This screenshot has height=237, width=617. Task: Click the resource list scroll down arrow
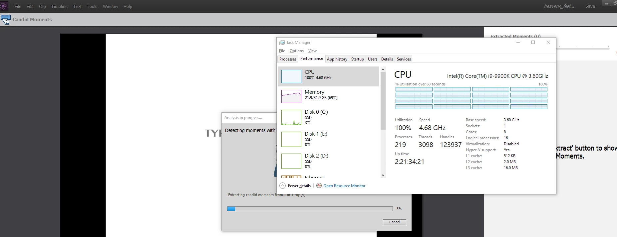tap(383, 175)
